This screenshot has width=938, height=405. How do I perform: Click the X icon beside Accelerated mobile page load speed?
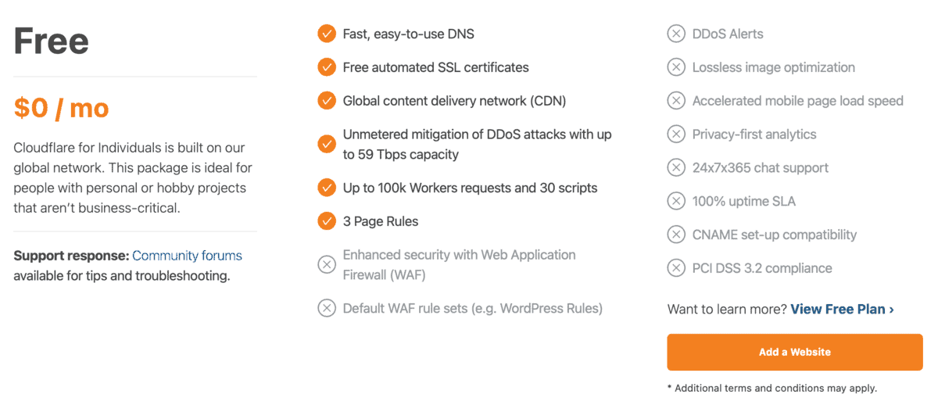pyautogui.click(x=676, y=101)
